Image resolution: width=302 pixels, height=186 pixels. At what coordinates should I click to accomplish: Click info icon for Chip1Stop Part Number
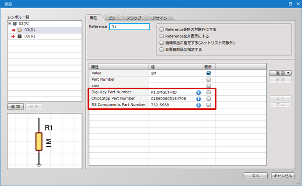[x=199, y=99]
